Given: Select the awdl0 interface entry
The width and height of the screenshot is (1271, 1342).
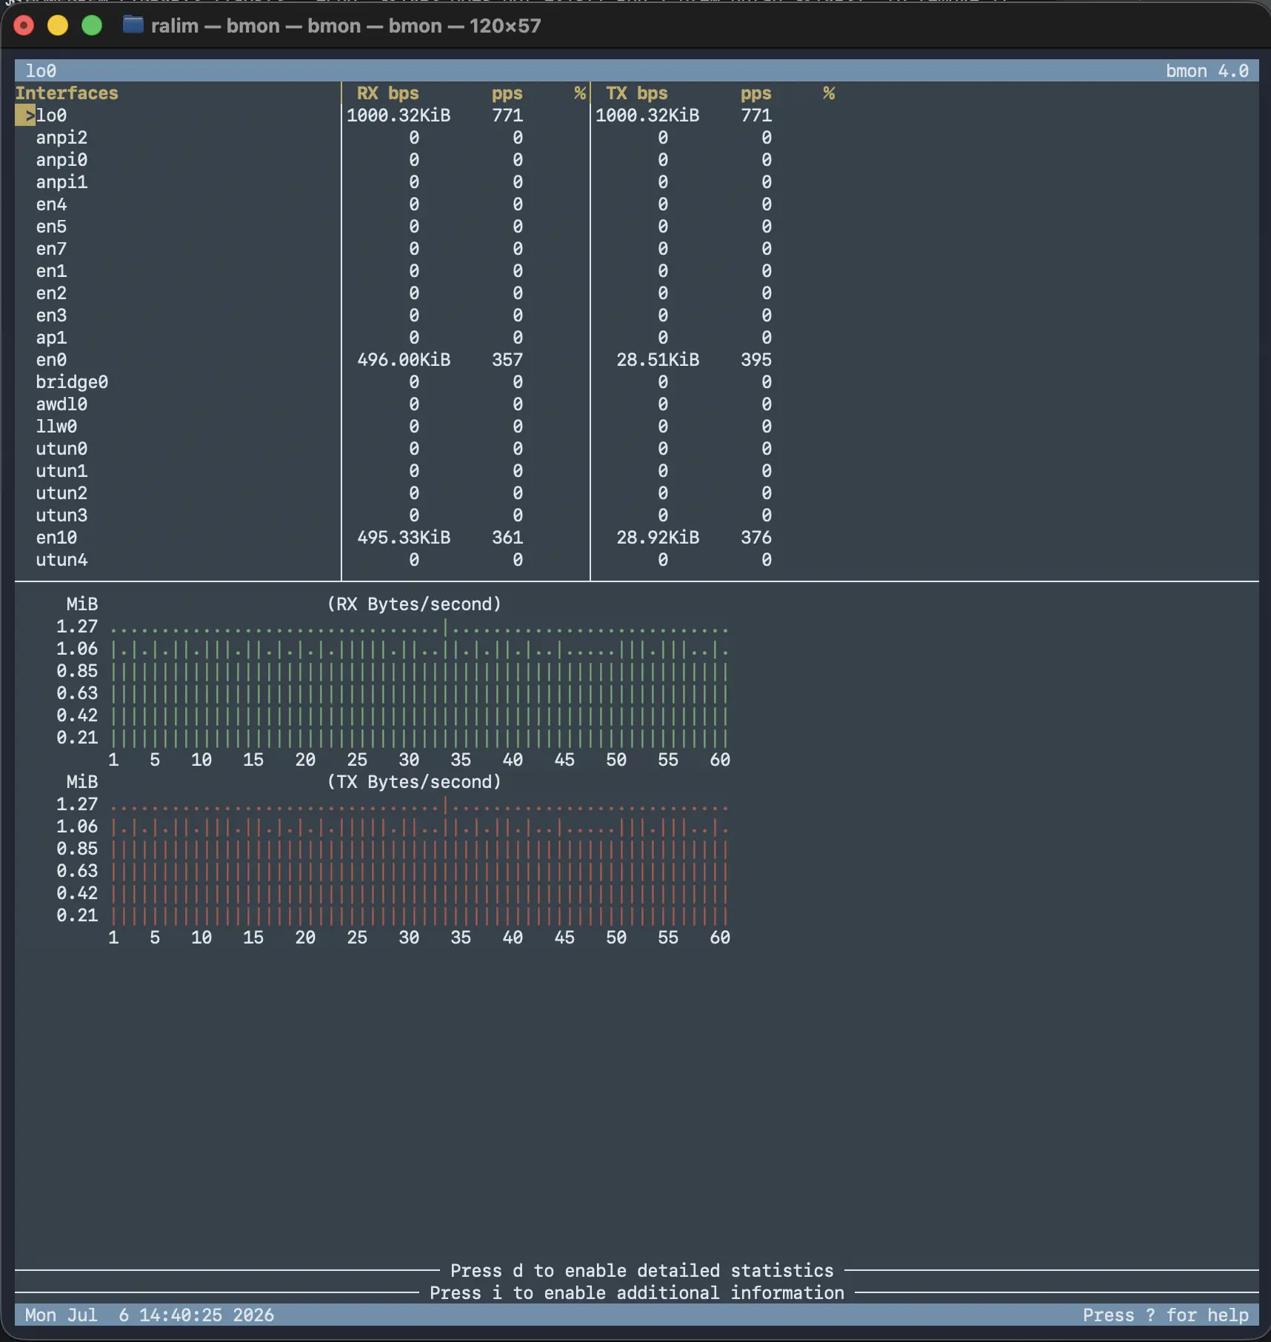Looking at the screenshot, I should pos(61,404).
